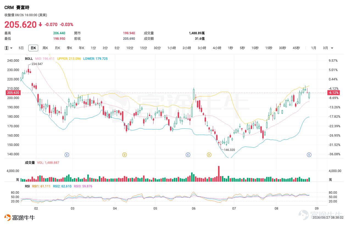Click the -0.03% change percentage

[66, 24]
